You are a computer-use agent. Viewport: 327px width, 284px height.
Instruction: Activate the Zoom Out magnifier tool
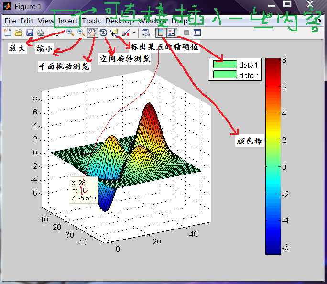tap(81, 33)
